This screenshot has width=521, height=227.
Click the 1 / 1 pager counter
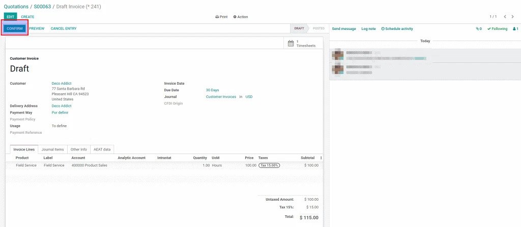(493, 17)
